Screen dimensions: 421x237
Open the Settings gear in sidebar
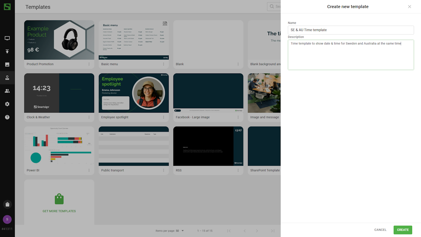7,104
